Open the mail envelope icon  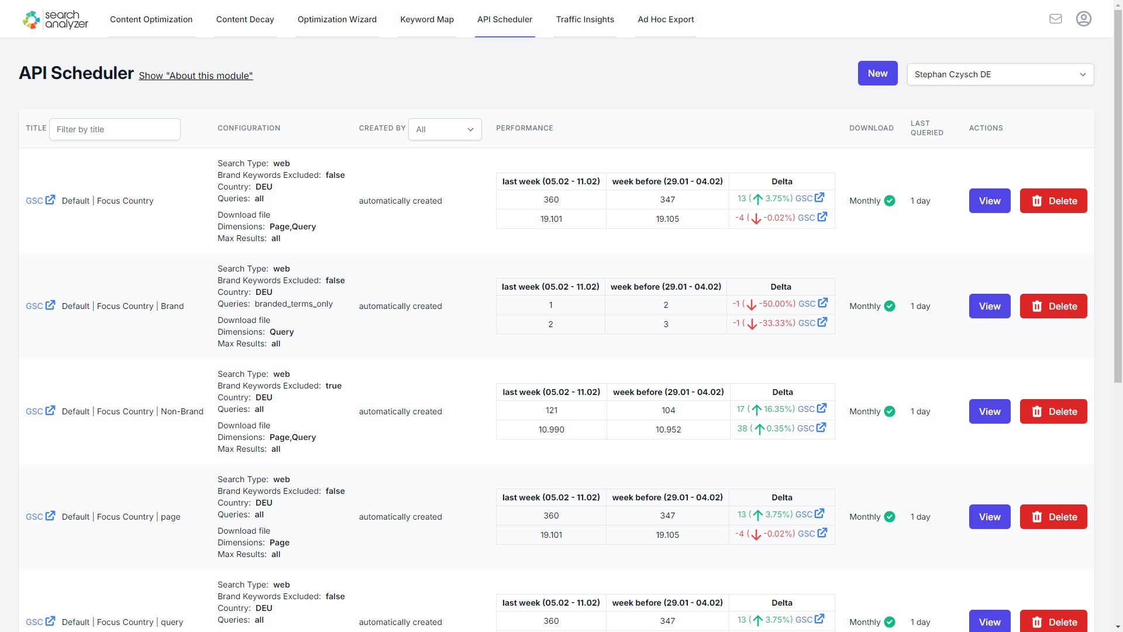coord(1056,18)
